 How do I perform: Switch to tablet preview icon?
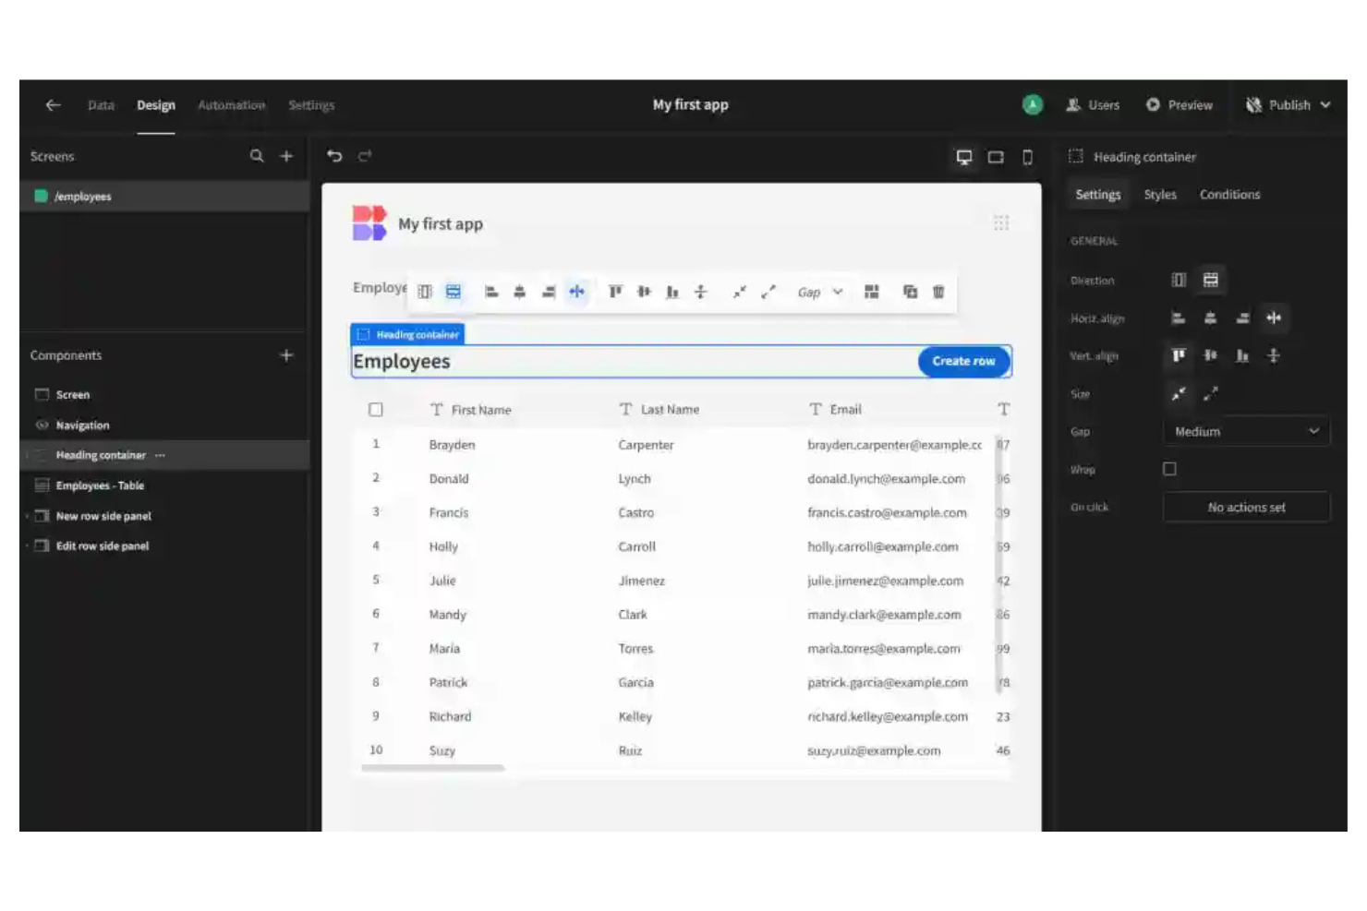pyautogui.click(x=996, y=157)
